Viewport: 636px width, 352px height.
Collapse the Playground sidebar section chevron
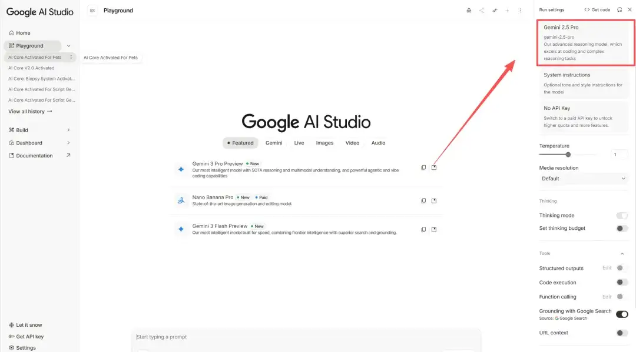click(x=68, y=46)
